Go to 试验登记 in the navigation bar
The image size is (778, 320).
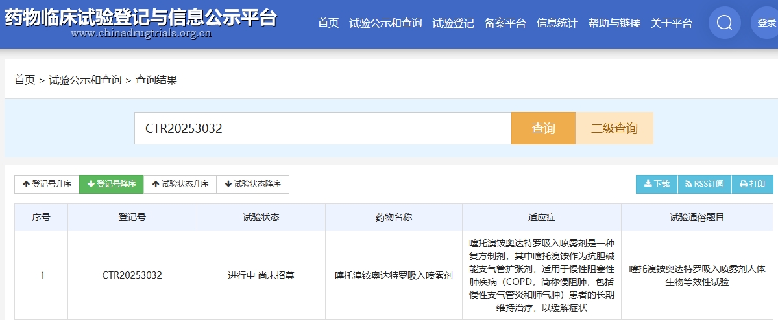pos(453,23)
